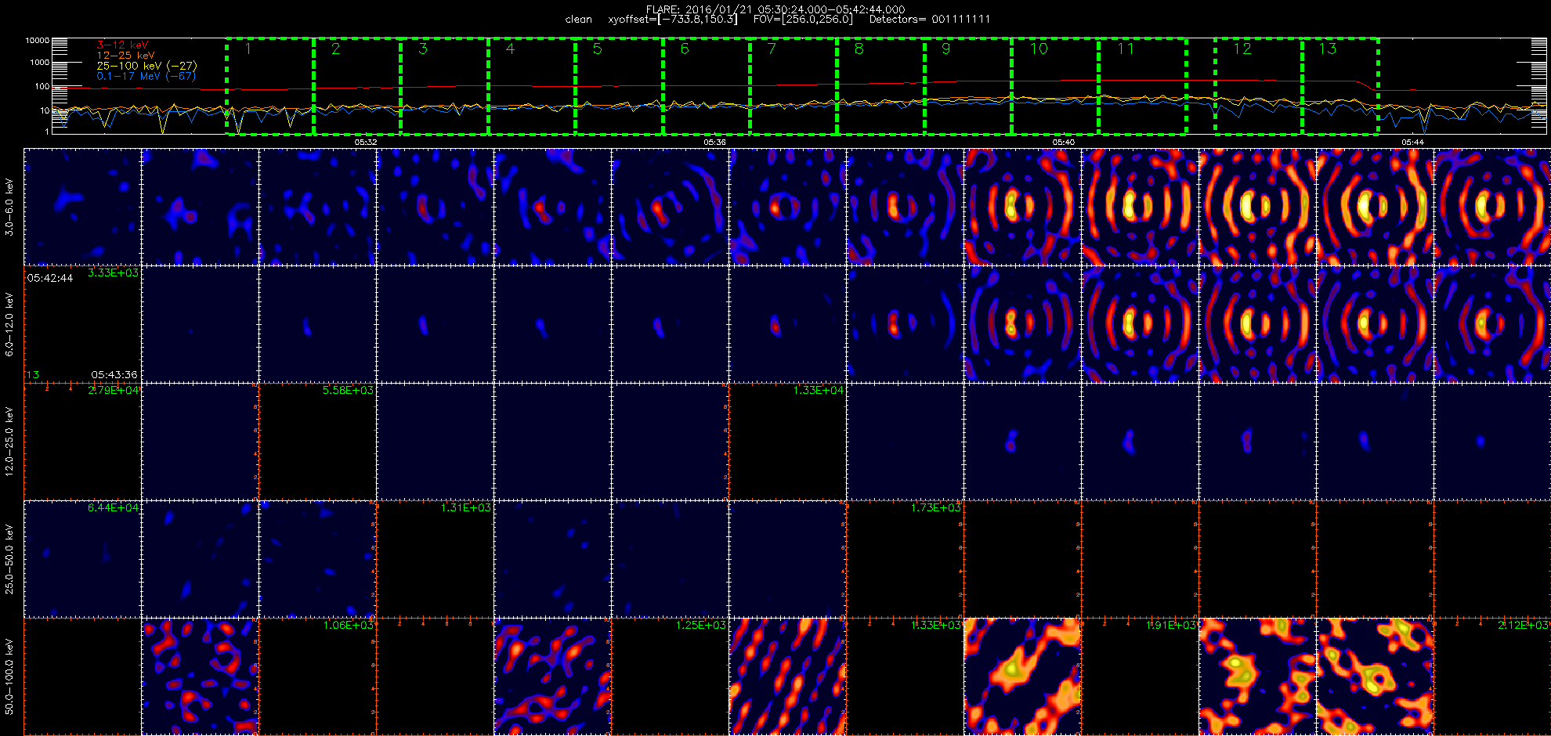Click the 'clean' algorithm label
The image size is (1551, 736).
point(578,20)
